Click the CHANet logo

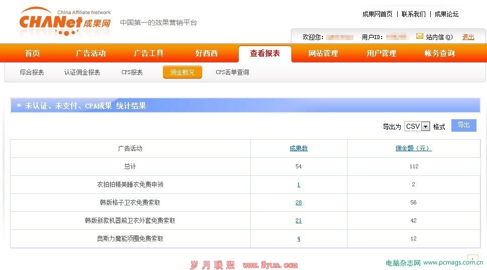pyautogui.click(x=65, y=23)
